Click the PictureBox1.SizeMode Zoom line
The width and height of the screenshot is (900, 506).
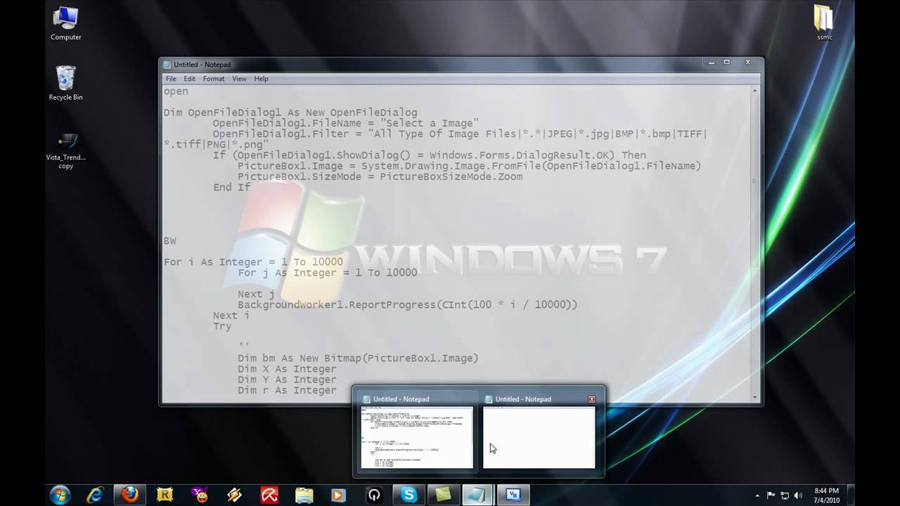pos(380,176)
